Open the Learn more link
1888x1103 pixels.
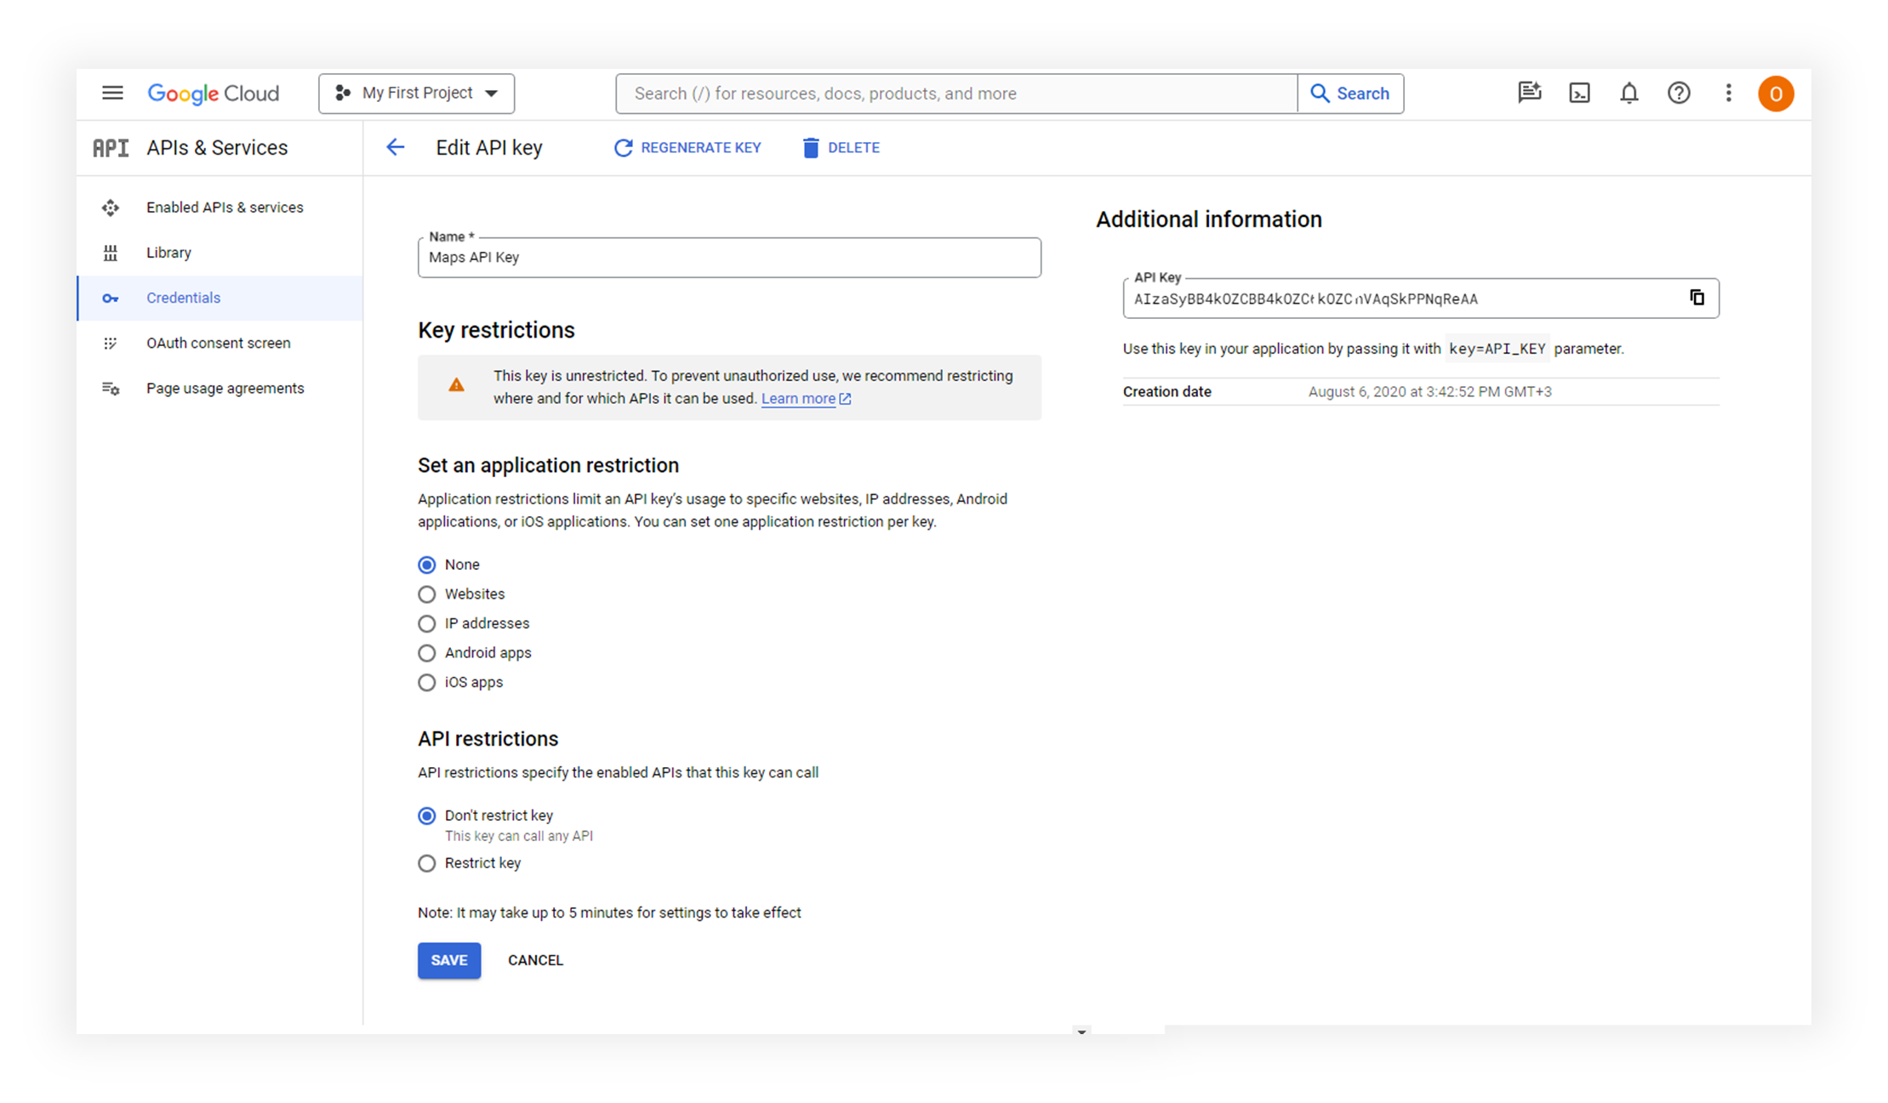click(x=798, y=399)
